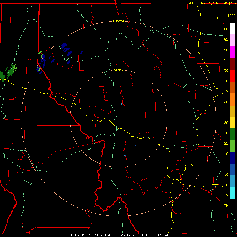Click the 62 legend value
The image size is (237, 237).
[226, 39]
